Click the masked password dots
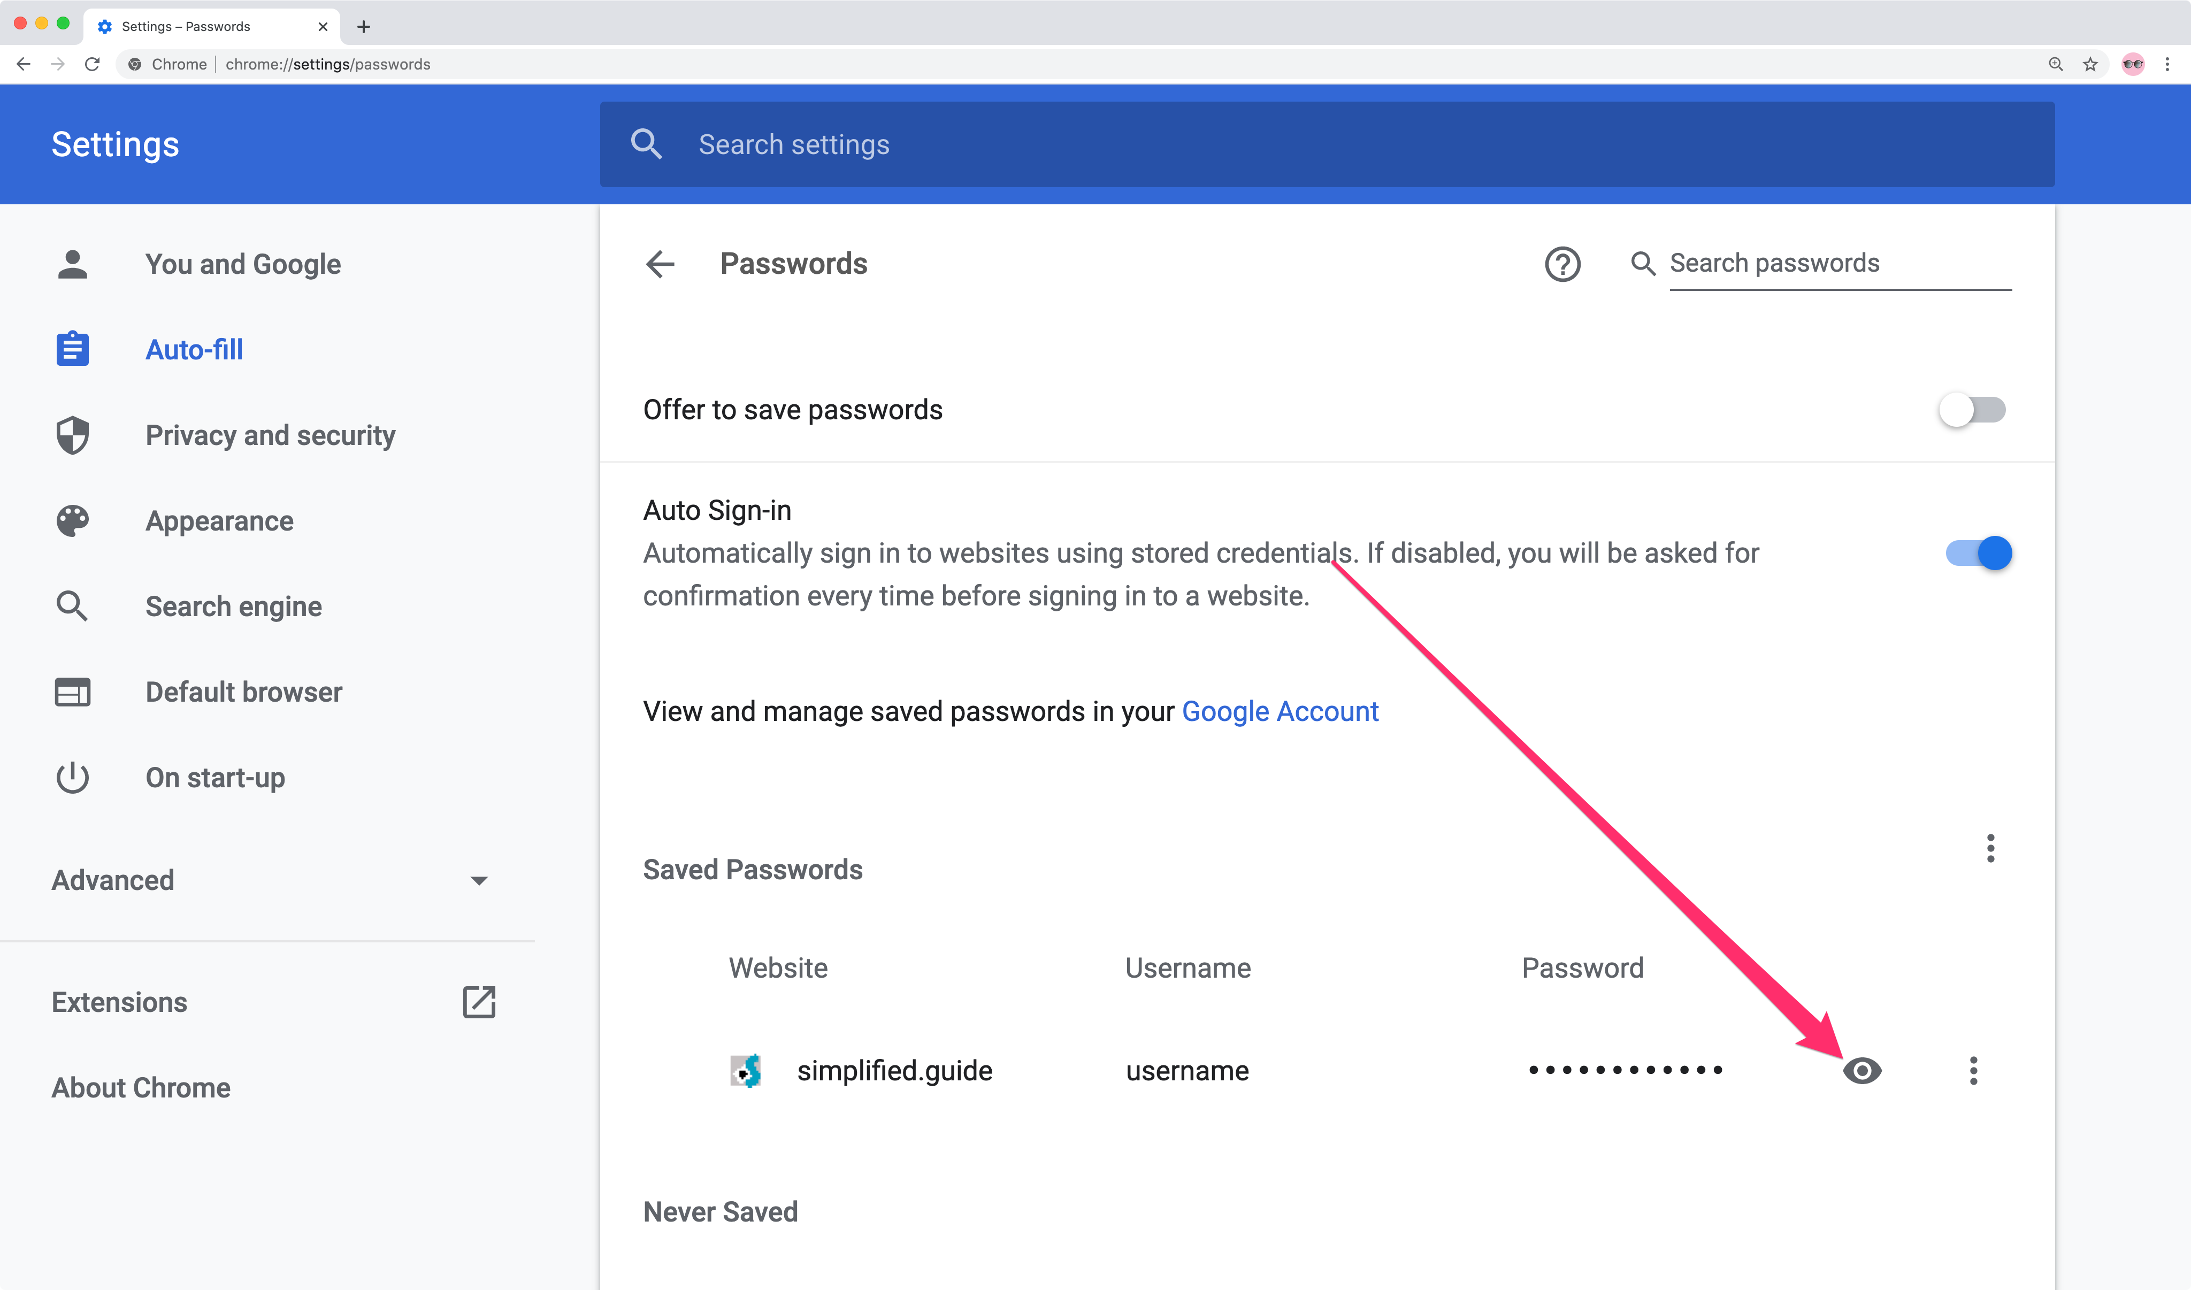Viewport: 2191px width, 1290px height. (1625, 1070)
